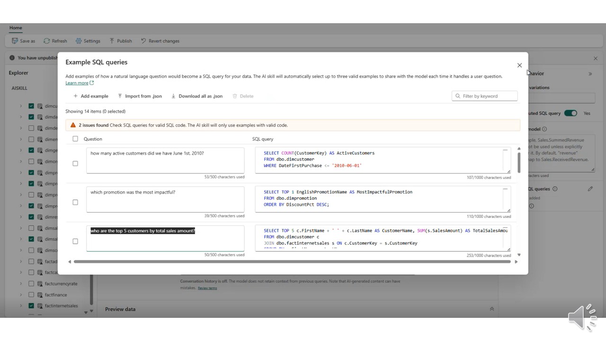606x341 pixels.
Task: Click the horizontal scrollbar left arrow
Action: [70, 261]
